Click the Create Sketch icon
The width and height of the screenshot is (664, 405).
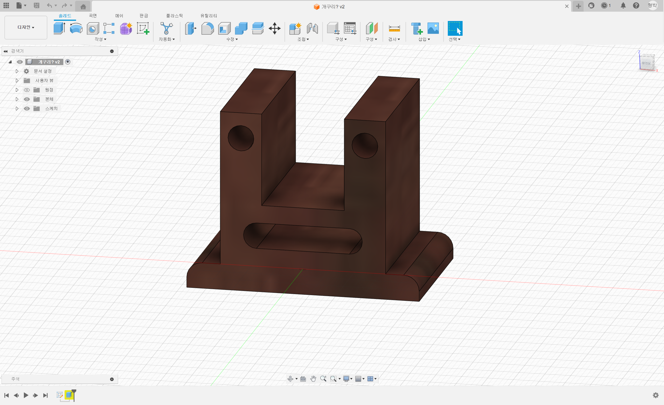(143, 28)
